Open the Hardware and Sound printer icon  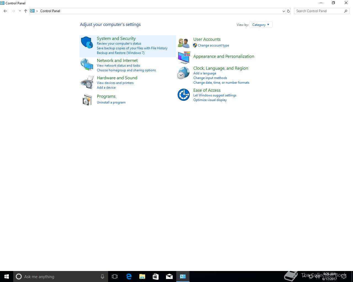(x=87, y=82)
